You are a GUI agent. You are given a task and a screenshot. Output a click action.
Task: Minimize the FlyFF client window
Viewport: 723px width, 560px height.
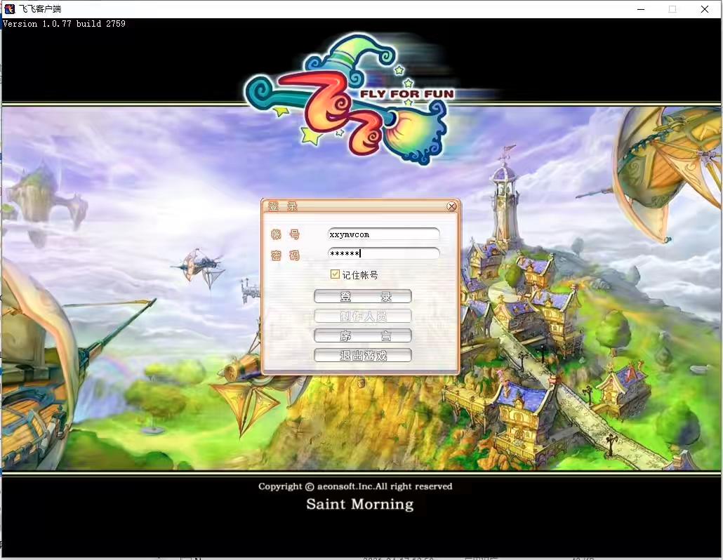tap(640, 9)
